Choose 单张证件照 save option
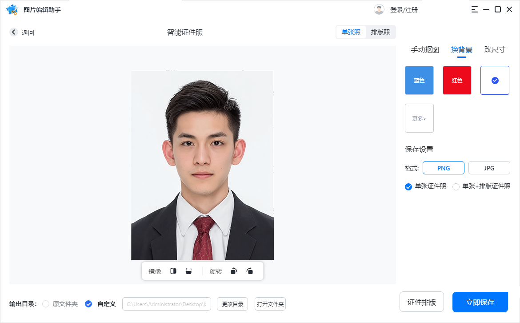 [x=408, y=187]
